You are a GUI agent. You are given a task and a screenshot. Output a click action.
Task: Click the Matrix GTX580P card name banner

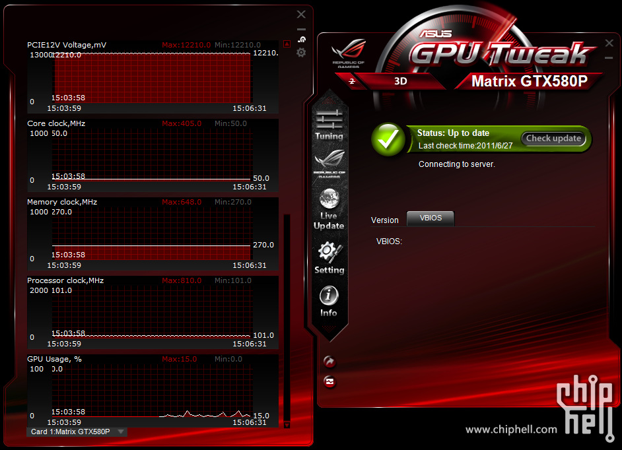tap(529, 81)
